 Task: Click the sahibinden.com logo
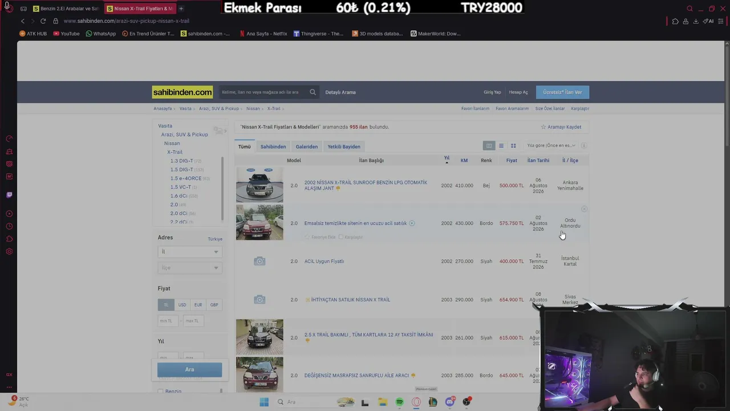182,92
